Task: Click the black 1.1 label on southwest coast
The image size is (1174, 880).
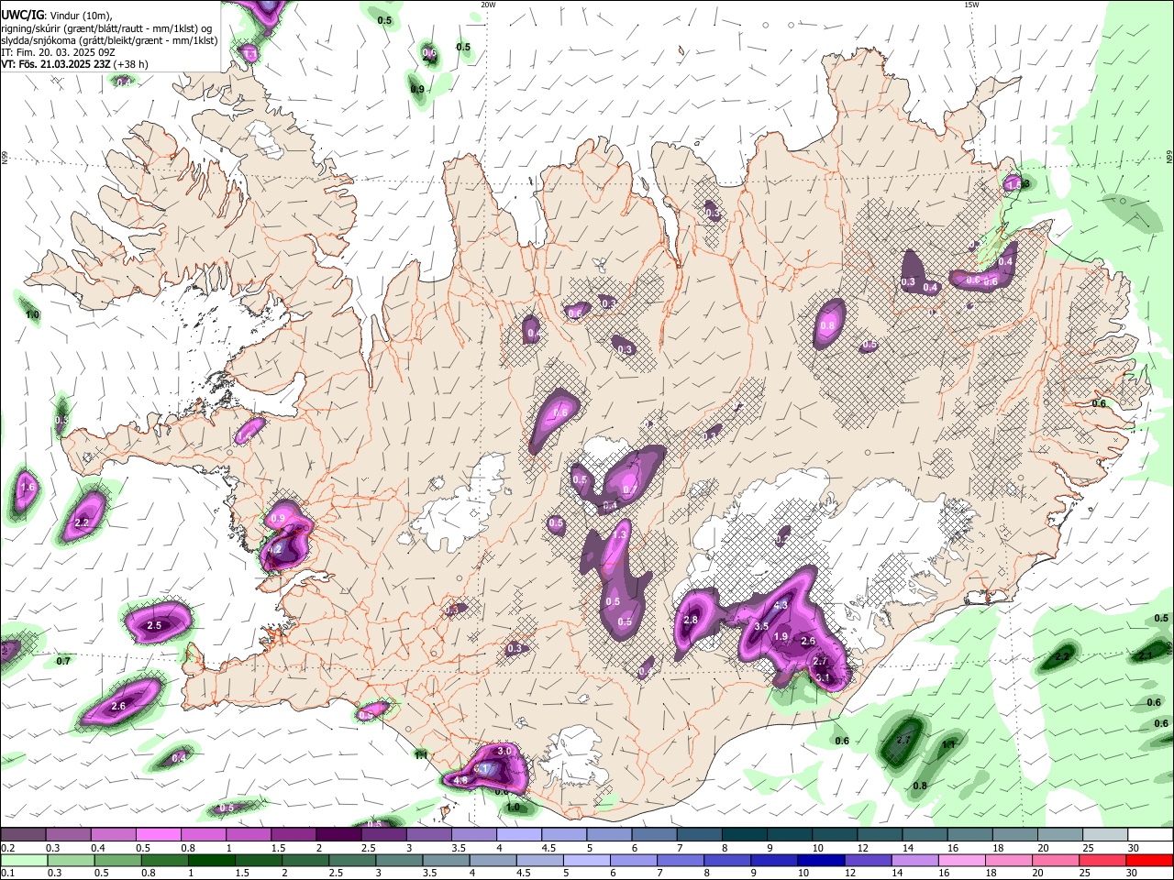Action: coord(421,755)
